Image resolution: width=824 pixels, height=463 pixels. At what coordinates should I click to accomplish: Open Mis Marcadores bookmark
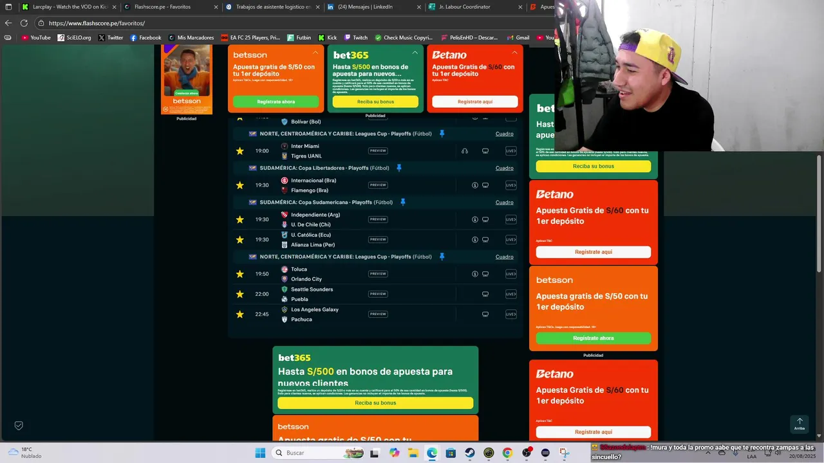click(x=191, y=38)
